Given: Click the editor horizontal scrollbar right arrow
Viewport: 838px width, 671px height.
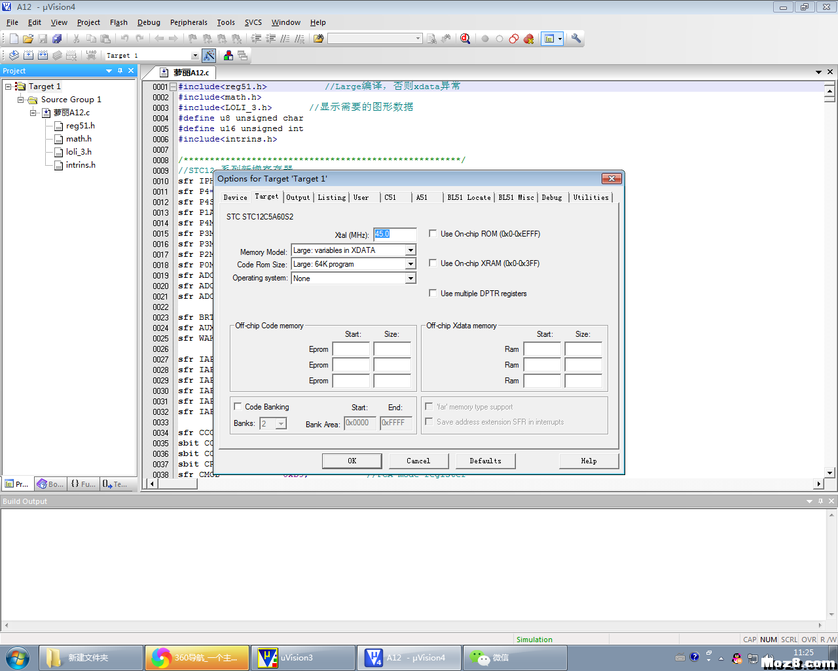Looking at the screenshot, I should point(818,484).
